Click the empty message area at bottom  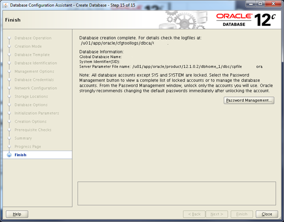177,193
